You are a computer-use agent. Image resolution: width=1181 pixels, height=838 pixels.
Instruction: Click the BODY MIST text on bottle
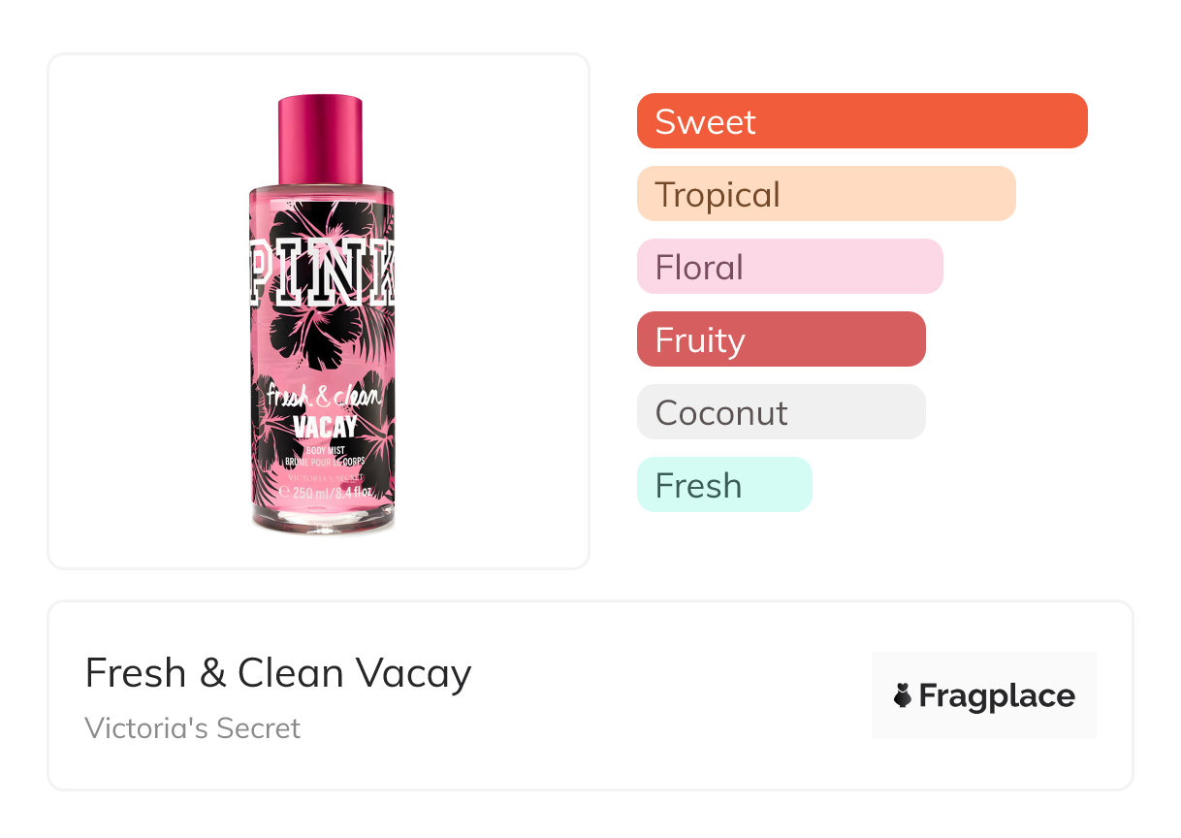325,449
